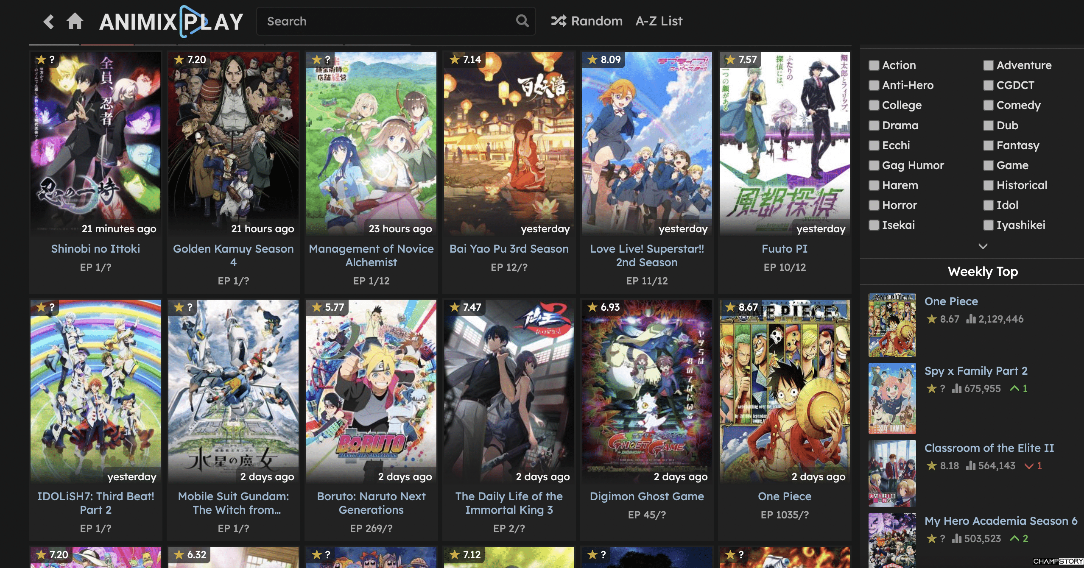Open Shinobi no Ittoki title link
This screenshot has width=1084, height=568.
[95, 249]
